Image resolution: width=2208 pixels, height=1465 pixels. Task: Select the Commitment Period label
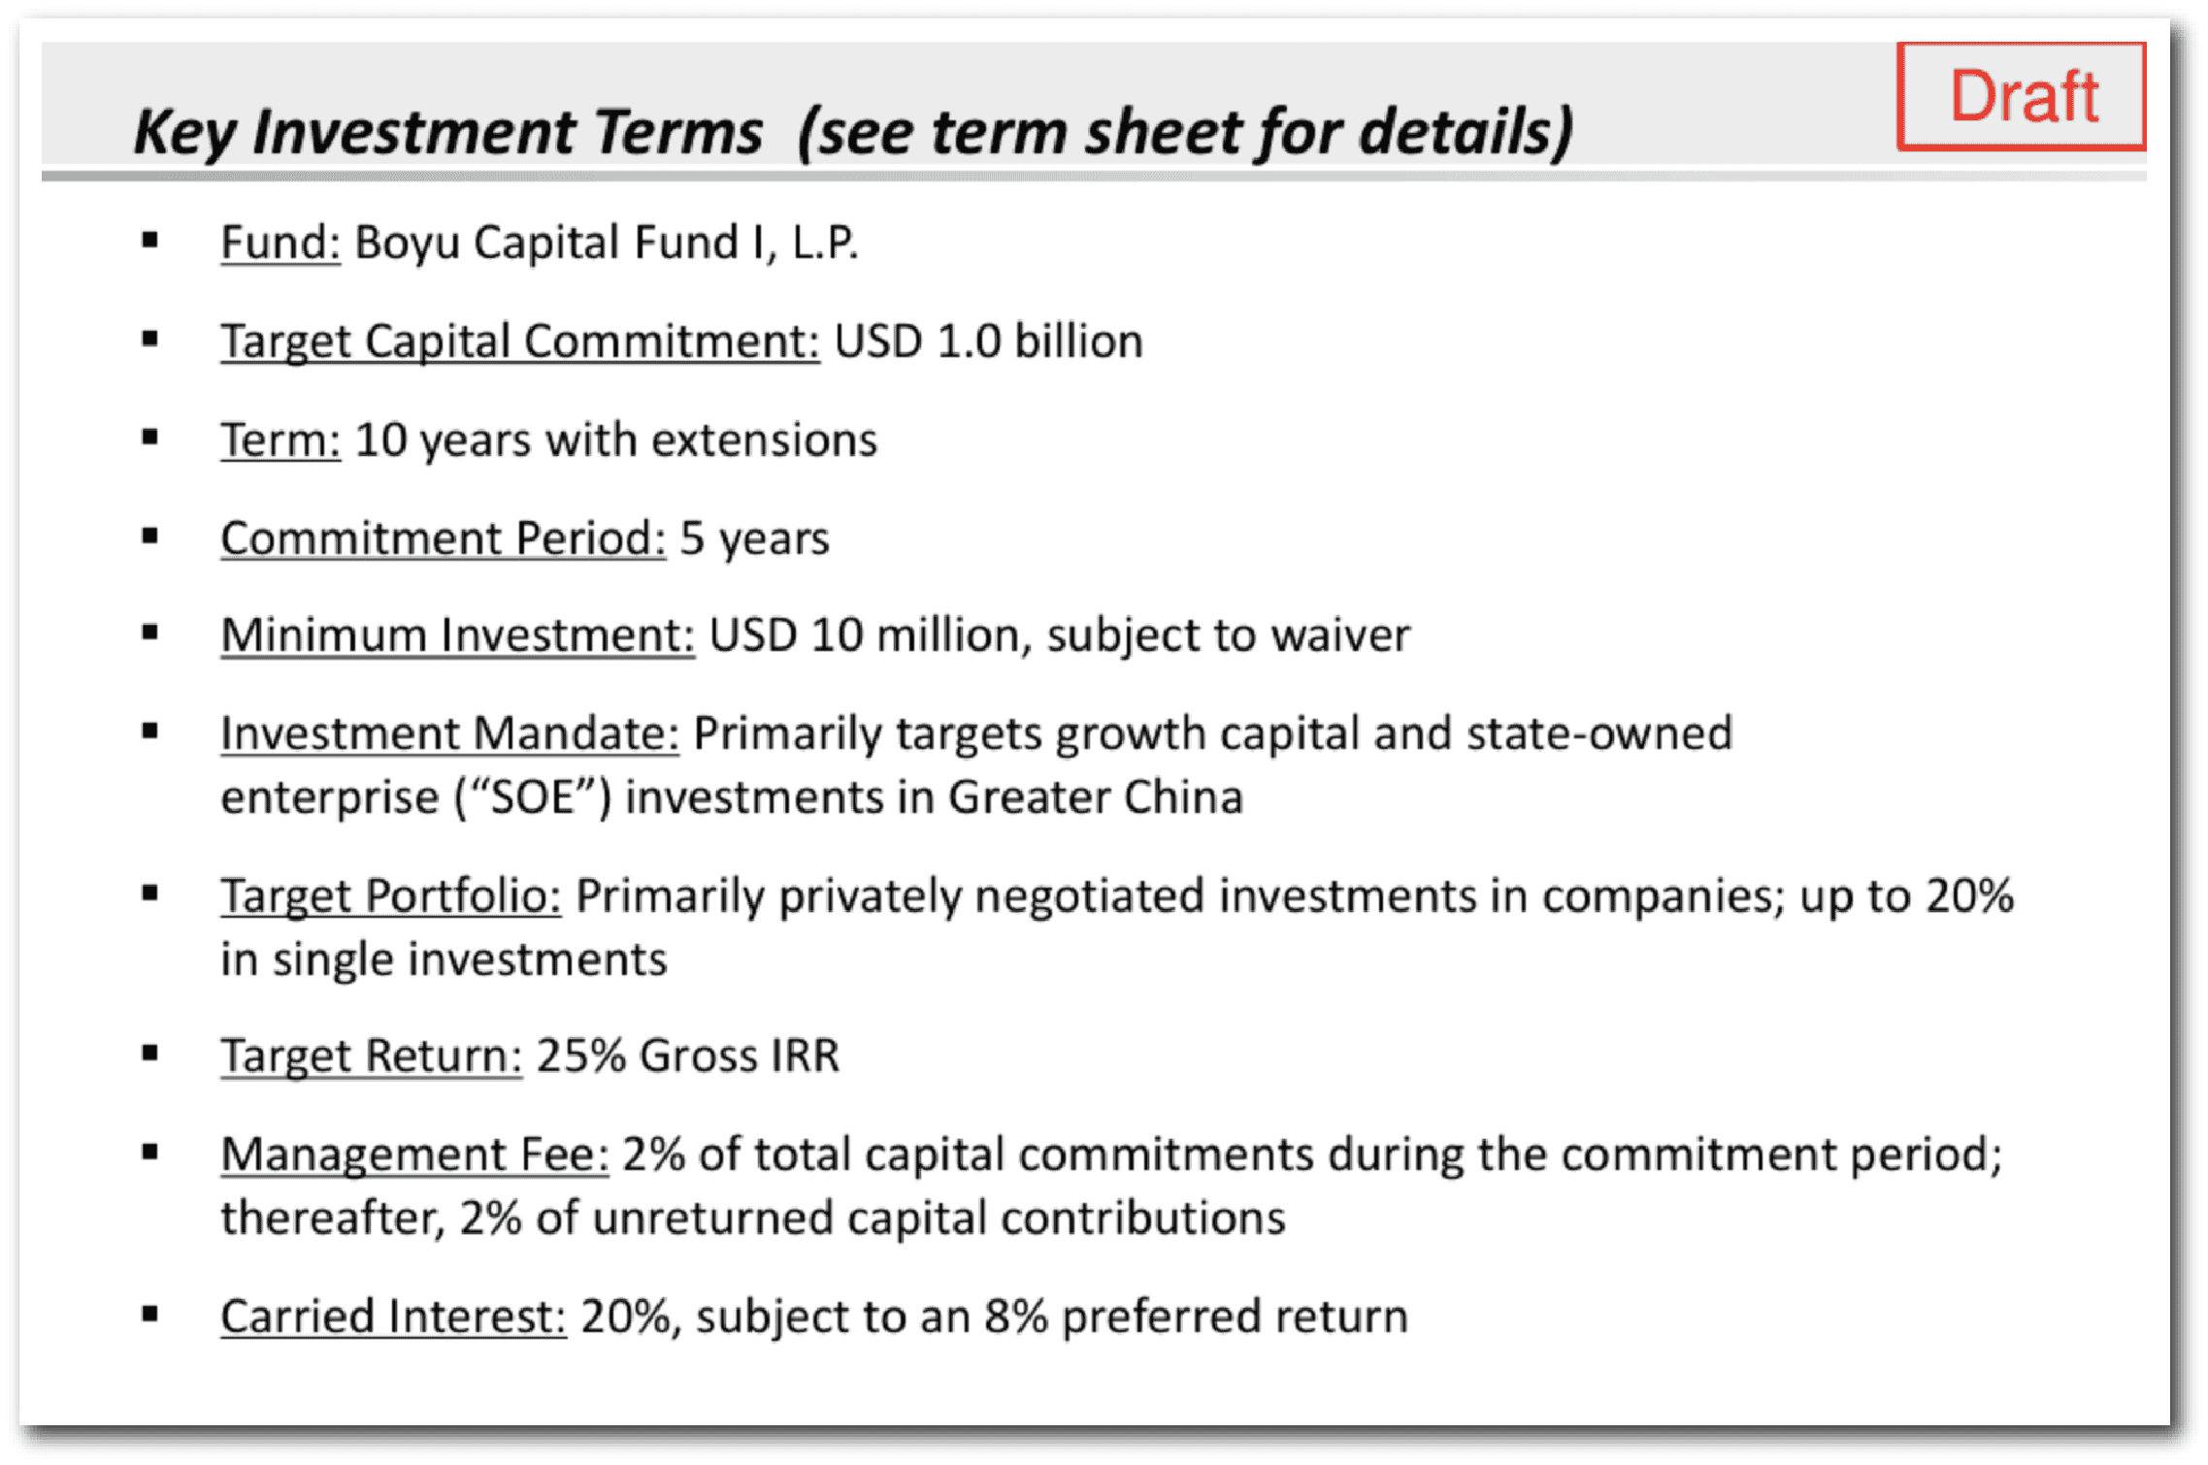(443, 538)
